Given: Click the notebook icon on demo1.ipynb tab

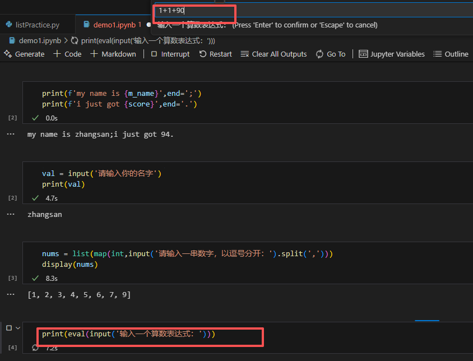Looking at the screenshot, I should pos(86,25).
